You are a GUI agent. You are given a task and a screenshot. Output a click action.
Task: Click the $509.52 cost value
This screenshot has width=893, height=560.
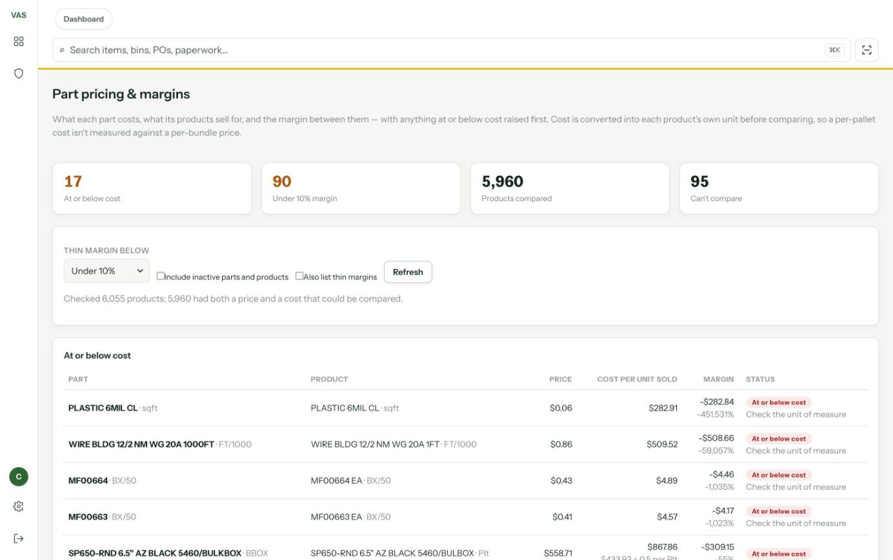(662, 445)
